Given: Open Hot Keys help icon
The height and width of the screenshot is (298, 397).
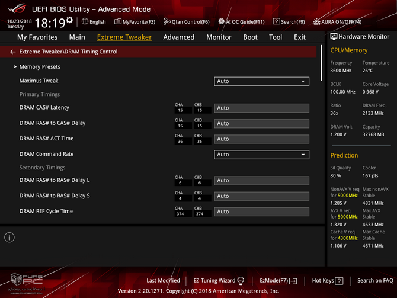Looking at the screenshot, I should pos(339,281).
